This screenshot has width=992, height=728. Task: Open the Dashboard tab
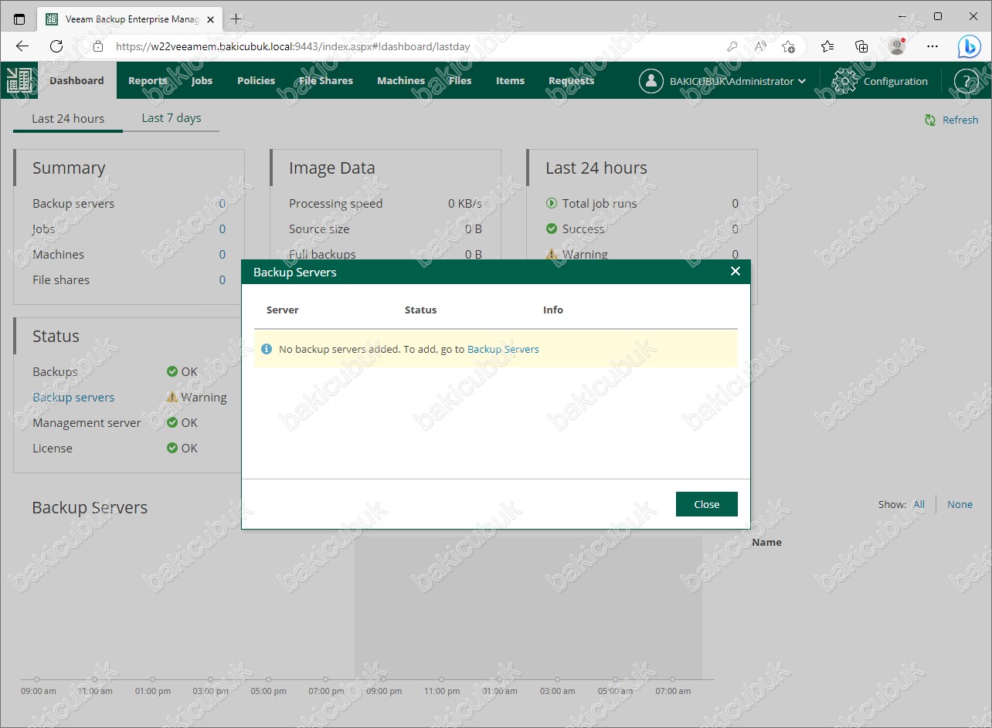coord(76,80)
